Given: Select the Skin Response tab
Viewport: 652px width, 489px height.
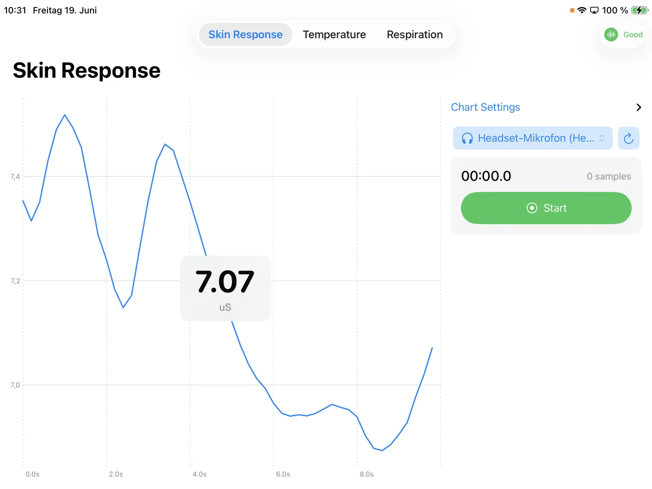Looking at the screenshot, I should click(245, 34).
